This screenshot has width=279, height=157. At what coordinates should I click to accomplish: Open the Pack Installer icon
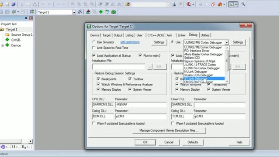113,12
